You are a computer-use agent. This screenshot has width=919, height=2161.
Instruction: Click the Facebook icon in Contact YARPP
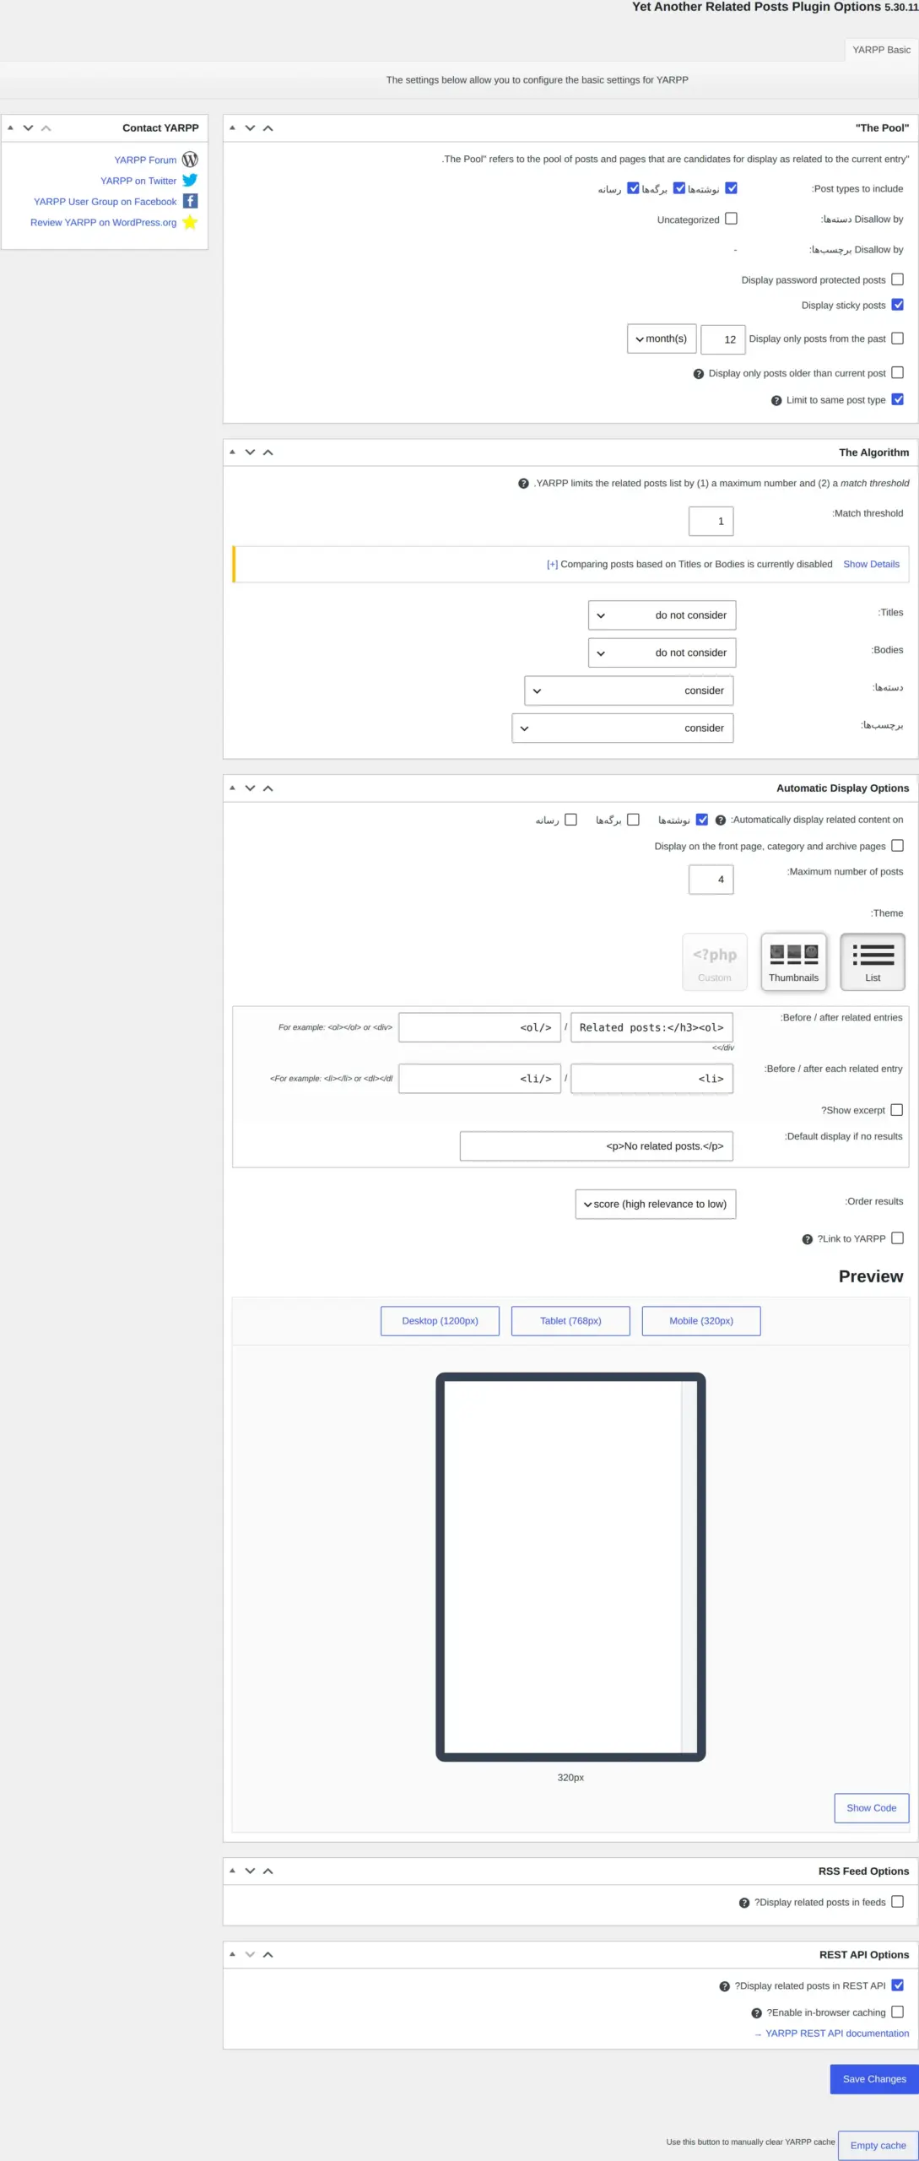[x=191, y=201]
